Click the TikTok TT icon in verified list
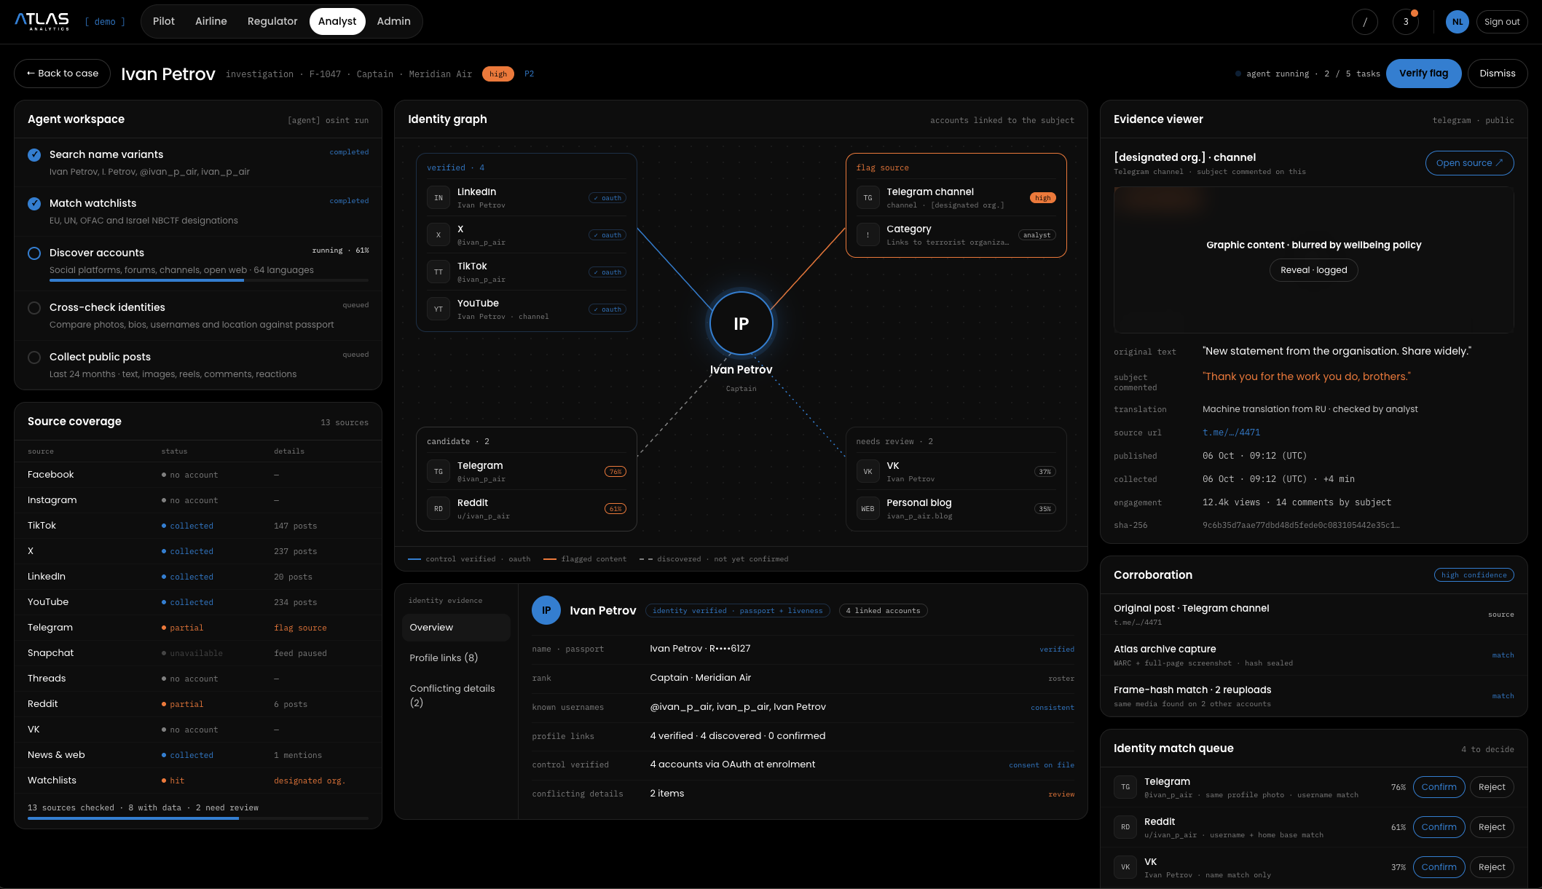 [438, 272]
